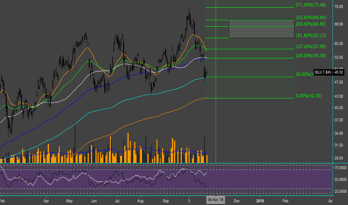Click the 50.00% Fibonacci level label
The image size is (348, 205).
[304, 75]
